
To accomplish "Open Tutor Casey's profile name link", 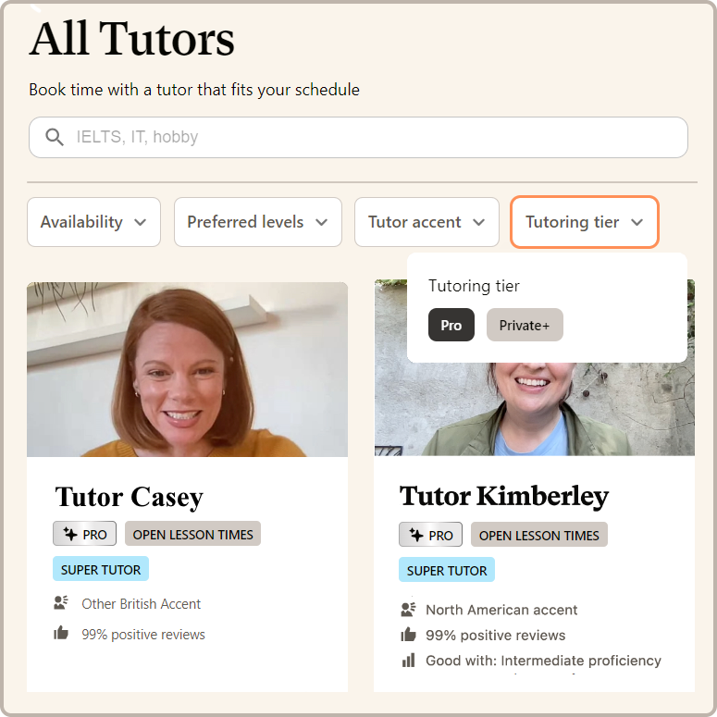I will point(129,498).
